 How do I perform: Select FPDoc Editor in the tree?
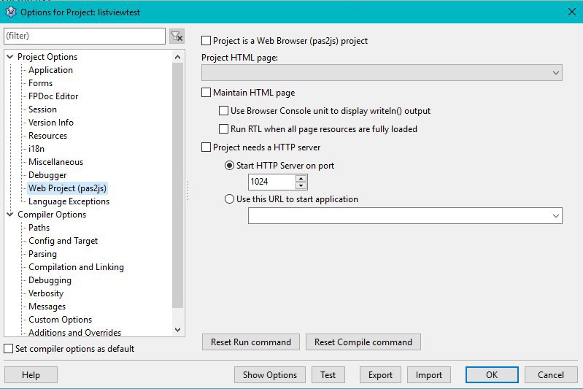53,96
